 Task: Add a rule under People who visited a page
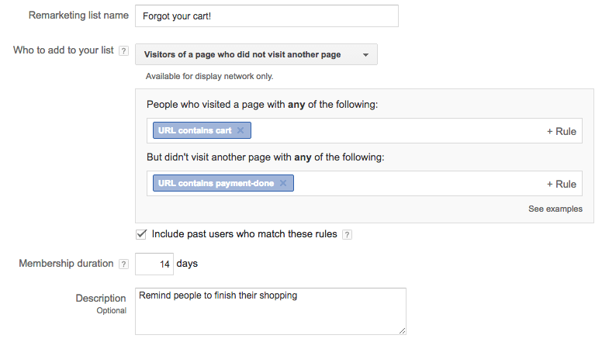pos(561,131)
